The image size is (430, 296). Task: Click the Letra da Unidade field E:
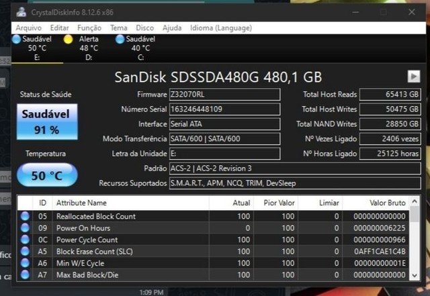[224, 154]
